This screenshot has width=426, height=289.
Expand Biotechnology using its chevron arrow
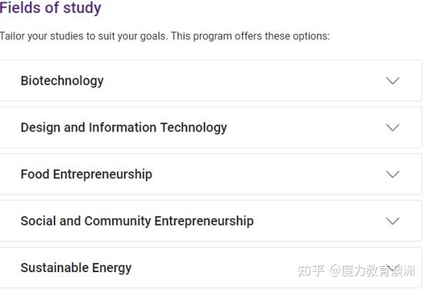point(393,81)
